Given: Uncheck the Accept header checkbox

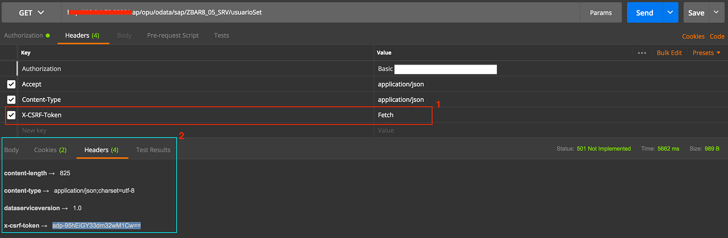Looking at the screenshot, I should (11, 84).
